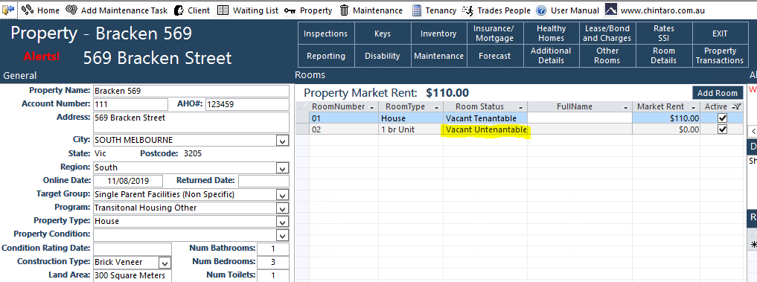Expand the Region dropdown
Screen dimensions: 757x282
pos(282,168)
